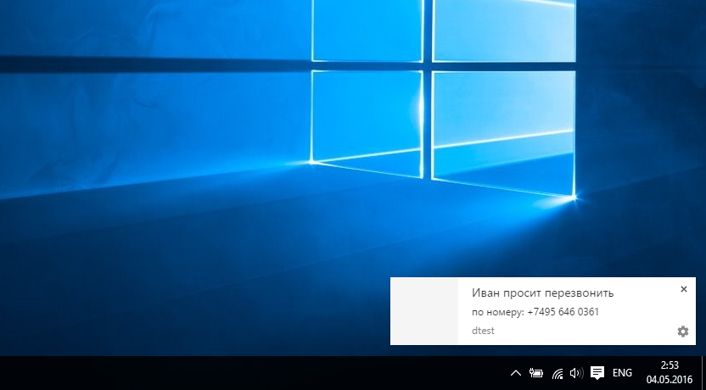The image size is (706, 390).
Task: Close the Иван просит перезвонить notification
Action: pyautogui.click(x=683, y=289)
